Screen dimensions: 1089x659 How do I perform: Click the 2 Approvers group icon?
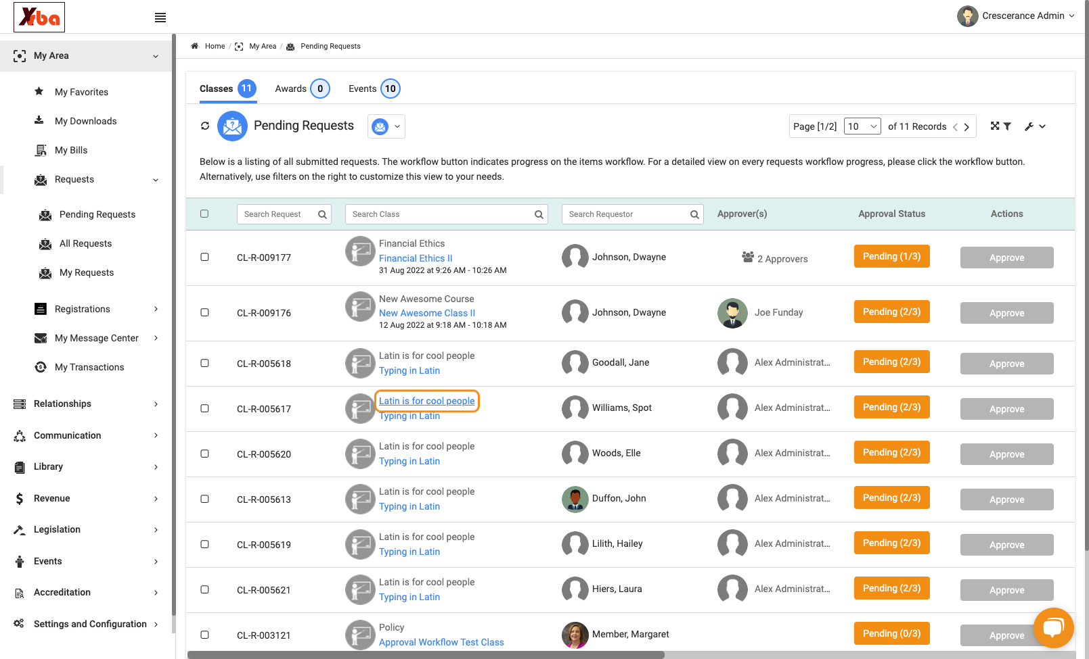(748, 257)
